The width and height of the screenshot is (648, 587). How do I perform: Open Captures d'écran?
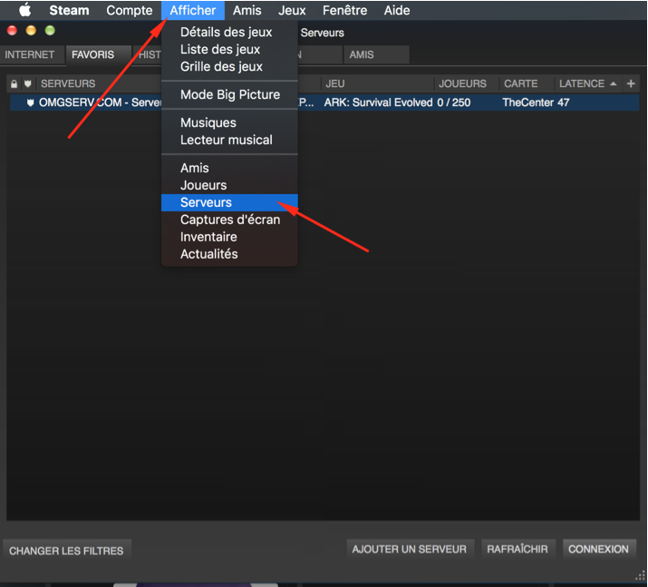tap(229, 220)
